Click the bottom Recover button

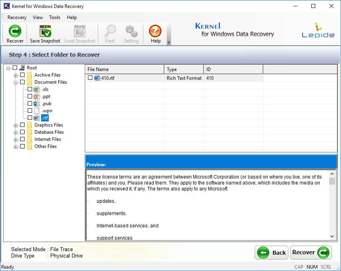311,252
